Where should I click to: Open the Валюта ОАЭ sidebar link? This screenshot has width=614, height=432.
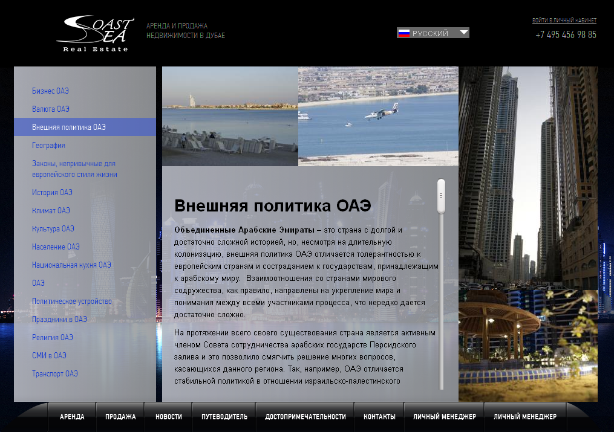[51, 109]
